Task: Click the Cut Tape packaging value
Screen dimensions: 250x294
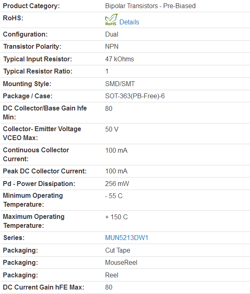Action: [118, 250]
